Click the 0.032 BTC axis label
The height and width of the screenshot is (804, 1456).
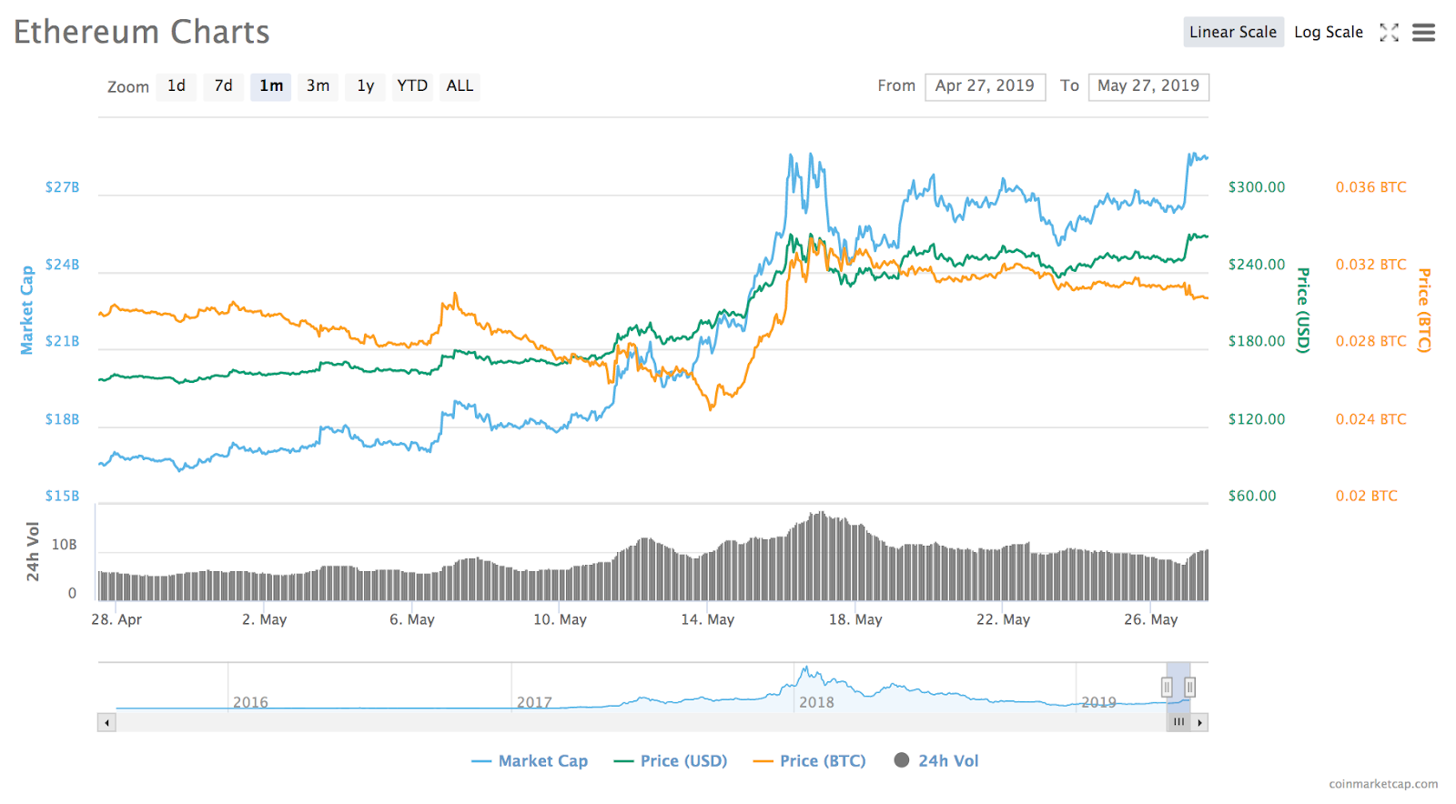[1371, 265]
